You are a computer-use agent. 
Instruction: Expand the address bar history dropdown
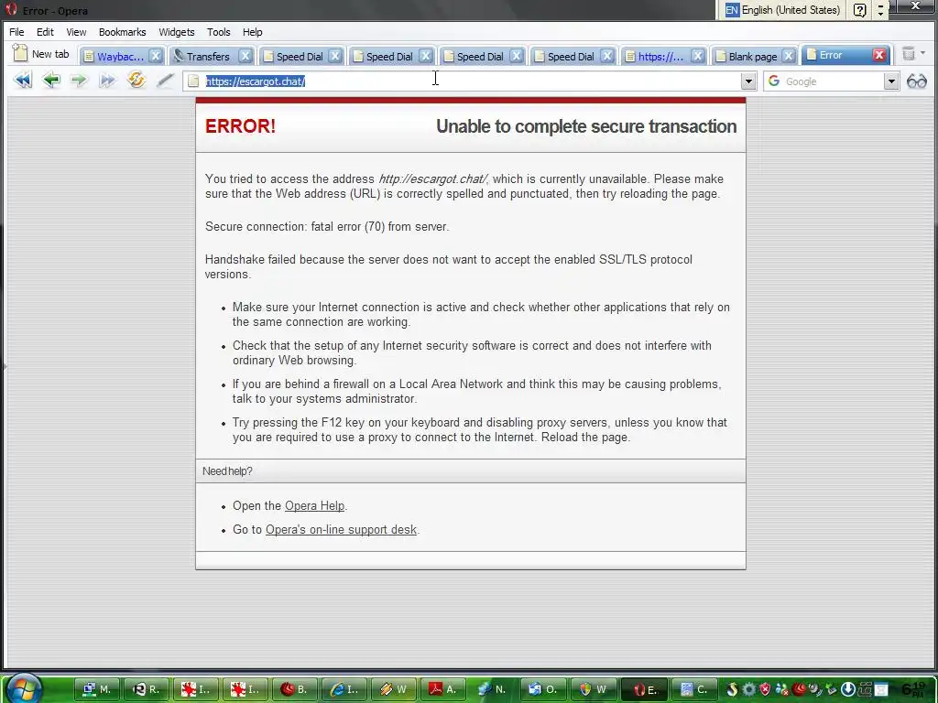(x=747, y=81)
